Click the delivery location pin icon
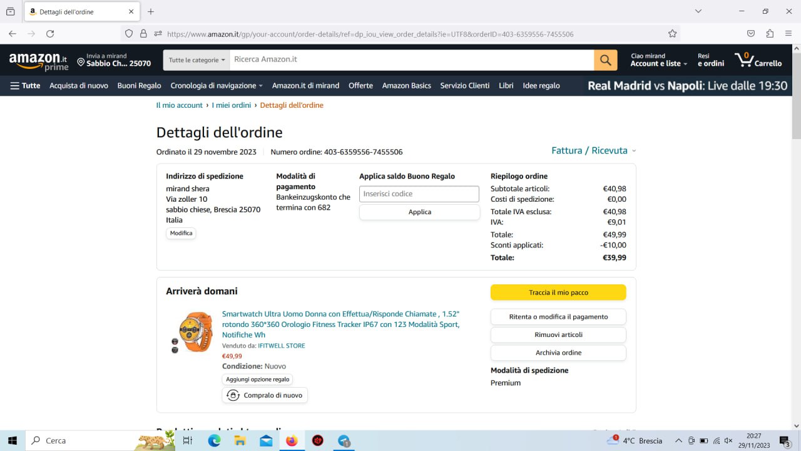Screen dimensions: 801x451 click(x=81, y=62)
